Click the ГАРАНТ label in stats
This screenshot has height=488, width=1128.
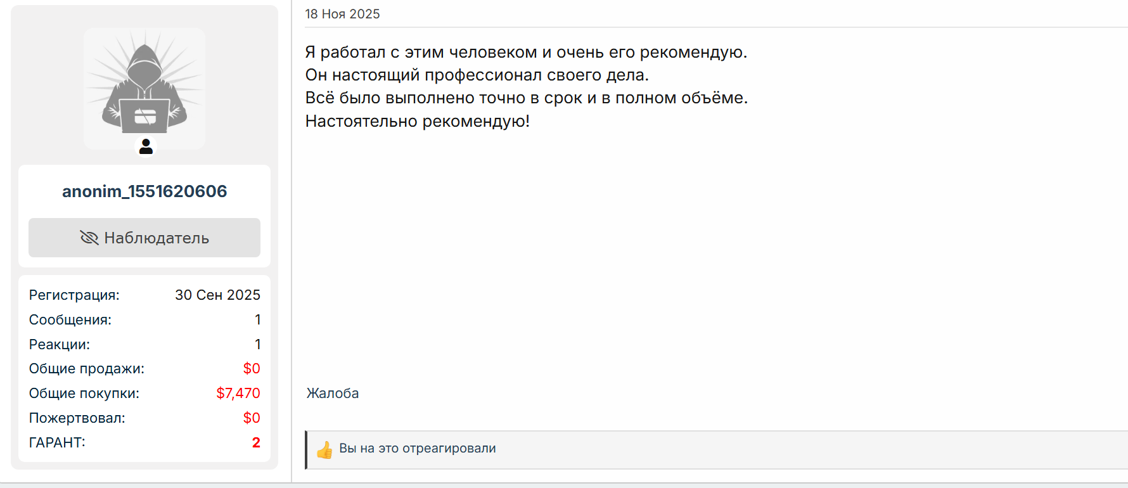pos(57,442)
